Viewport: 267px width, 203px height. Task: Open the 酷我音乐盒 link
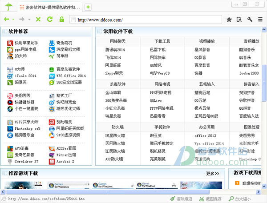(249, 65)
